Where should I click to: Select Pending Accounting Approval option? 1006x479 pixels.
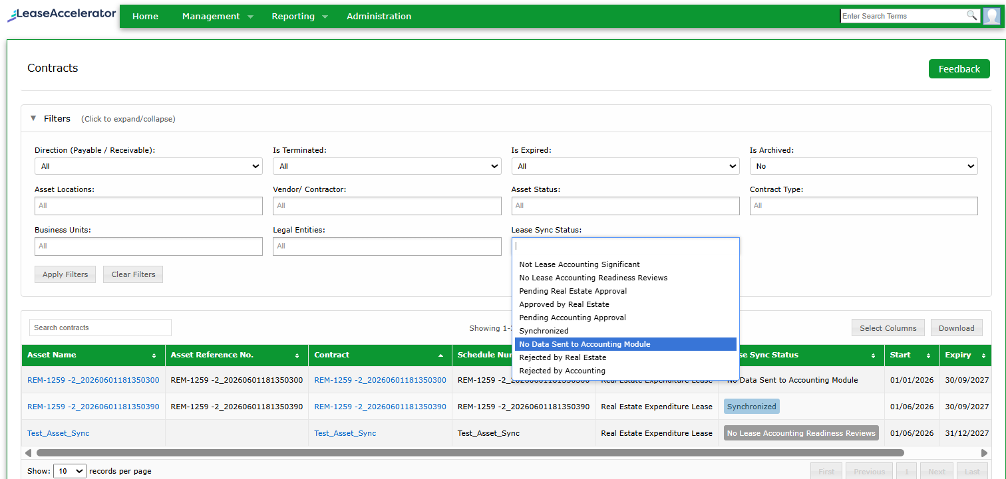tap(625, 318)
